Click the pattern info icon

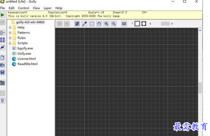(2, 93)
